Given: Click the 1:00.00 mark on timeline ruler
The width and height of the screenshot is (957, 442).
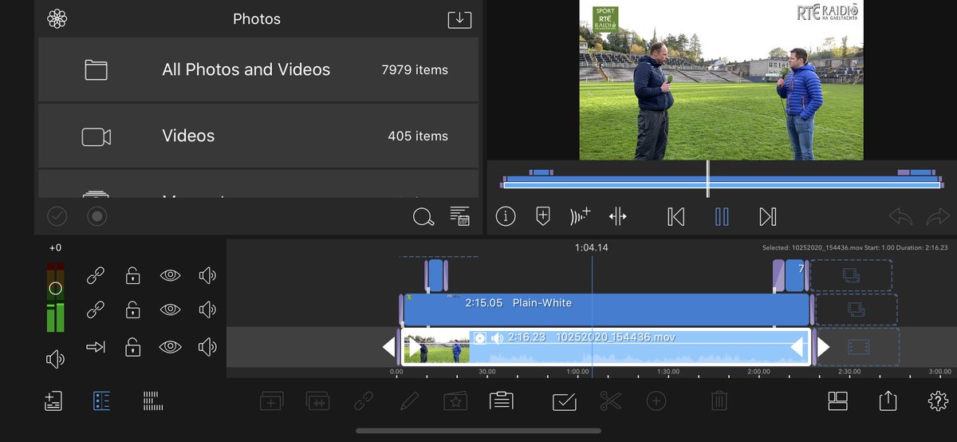Looking at the screenshot, I should coord(577,372).
